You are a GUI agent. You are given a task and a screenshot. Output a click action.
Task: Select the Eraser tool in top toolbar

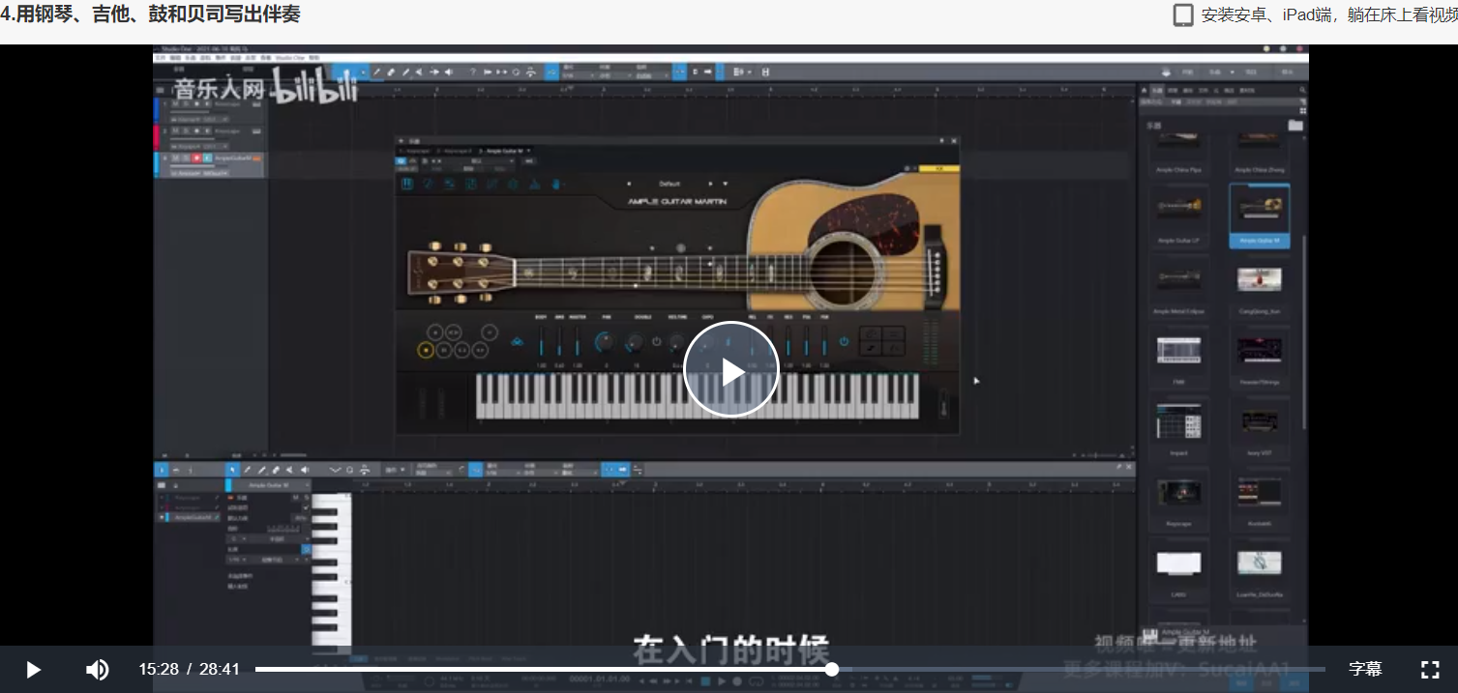(x=391, y=72)
